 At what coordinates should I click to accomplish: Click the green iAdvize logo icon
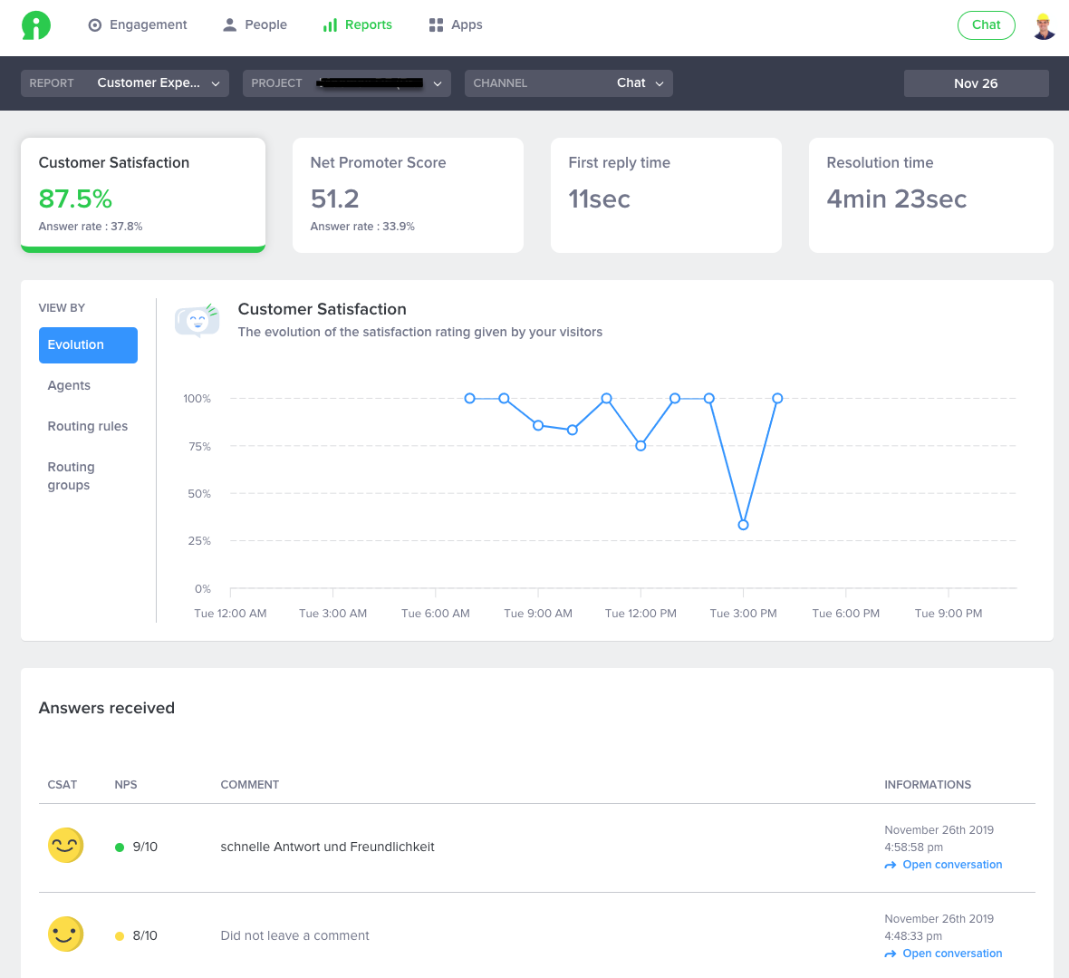coord(36,25)
